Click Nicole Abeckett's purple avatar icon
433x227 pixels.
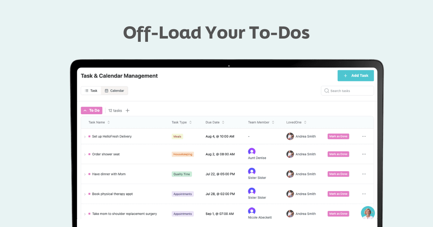(x=252, y=211)
